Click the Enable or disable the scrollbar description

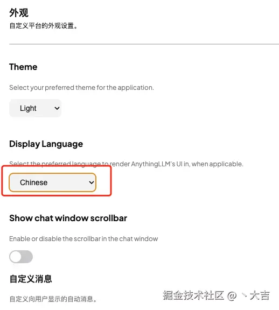tap(83, 238)
